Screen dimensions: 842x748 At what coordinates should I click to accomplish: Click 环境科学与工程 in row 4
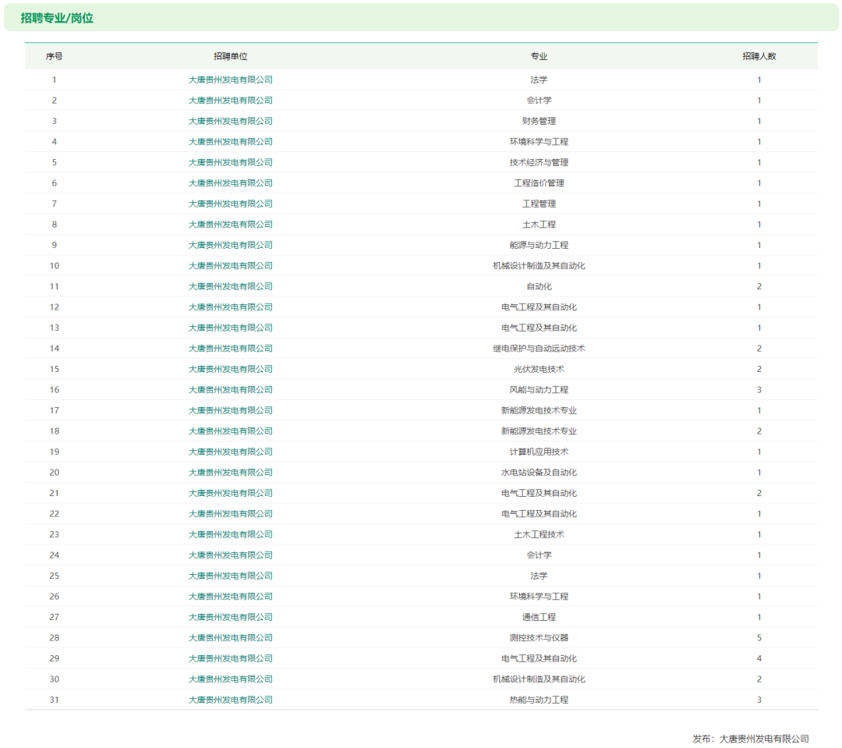pyautogui.click(x=540, y=142)
